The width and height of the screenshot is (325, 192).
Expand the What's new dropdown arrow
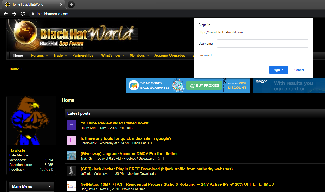click(x=123, y=56)
